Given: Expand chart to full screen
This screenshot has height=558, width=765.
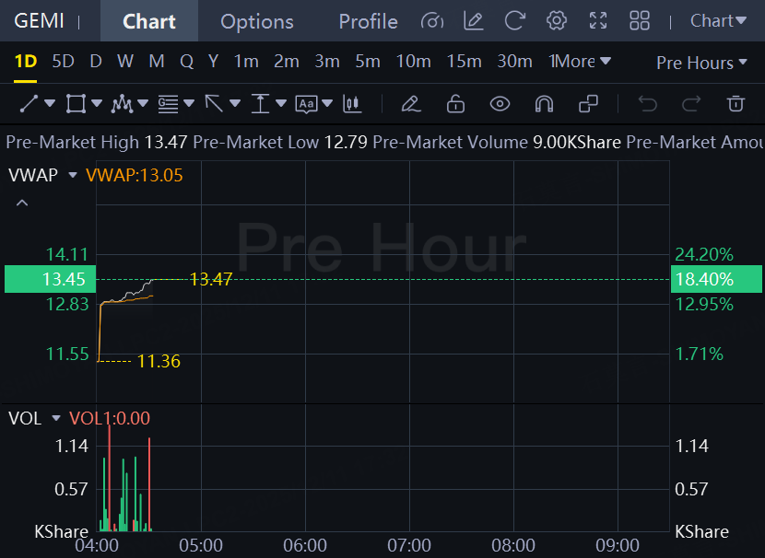Looking at the screenshot, I should click(x=598, y=20).
